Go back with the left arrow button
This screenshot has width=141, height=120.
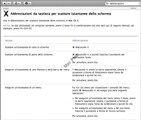[4, 4]
